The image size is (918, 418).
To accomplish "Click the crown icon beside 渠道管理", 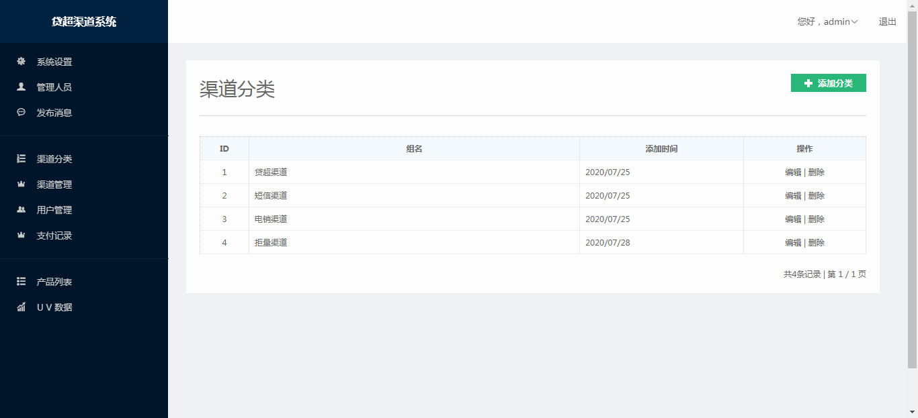I will (x=21, y=185).
